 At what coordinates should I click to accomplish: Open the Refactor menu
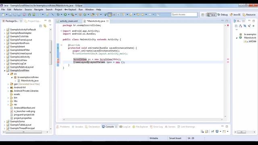[x=18, y=10]
